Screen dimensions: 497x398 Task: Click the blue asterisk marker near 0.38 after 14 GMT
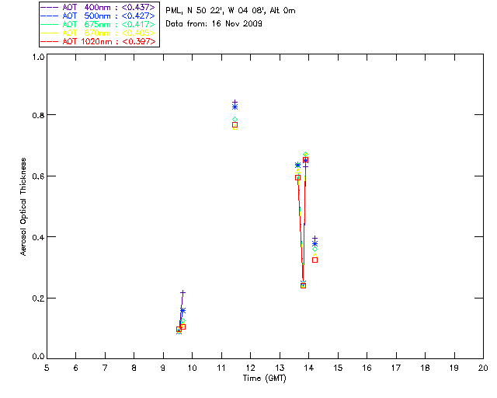[x=315, y=244]
